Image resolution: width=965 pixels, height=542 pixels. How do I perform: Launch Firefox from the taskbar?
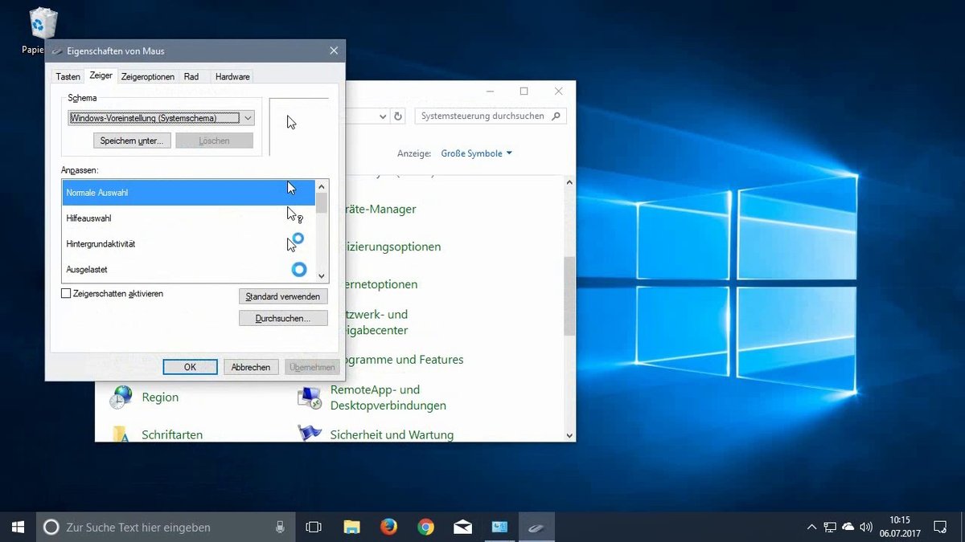click(x=388, y=527)
